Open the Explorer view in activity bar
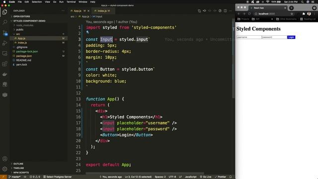The height and width of the screenshot is (179, 318). coord(4,12)
